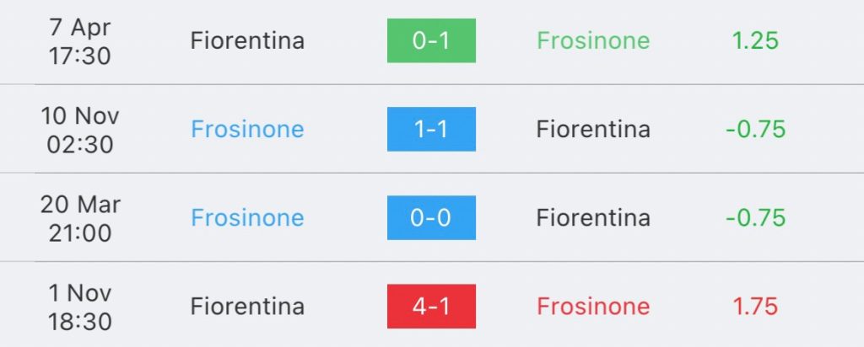Screen dimensions: 864x347
Task: Click Frosinone in the 20 Mar match
Action: point(247,217)
